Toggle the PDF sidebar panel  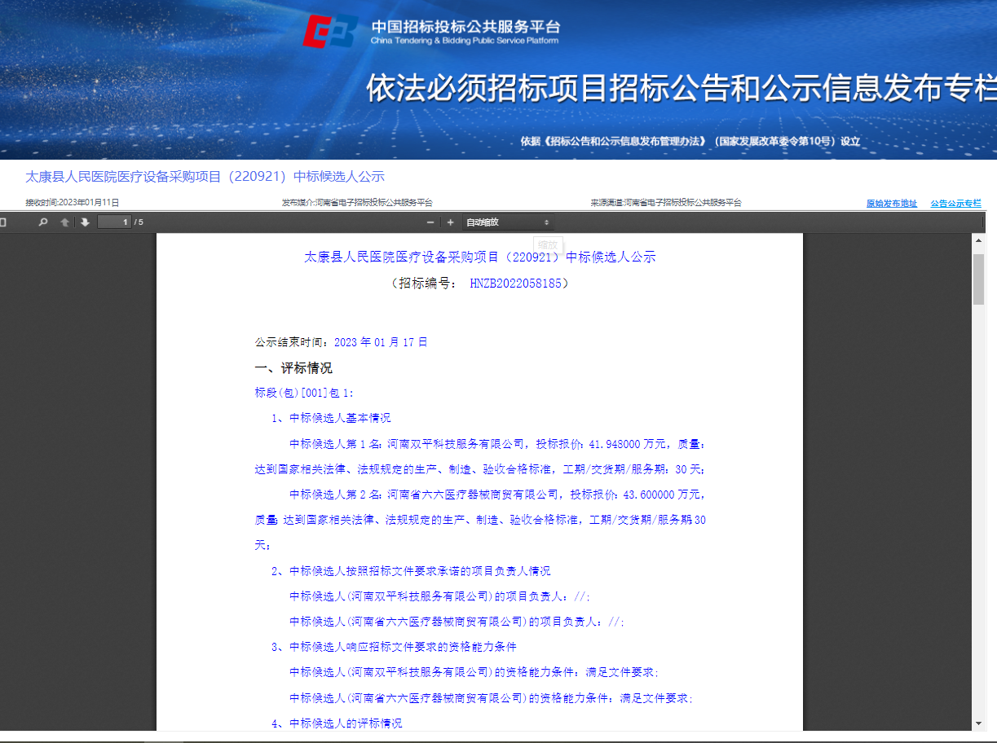point(3,222)
